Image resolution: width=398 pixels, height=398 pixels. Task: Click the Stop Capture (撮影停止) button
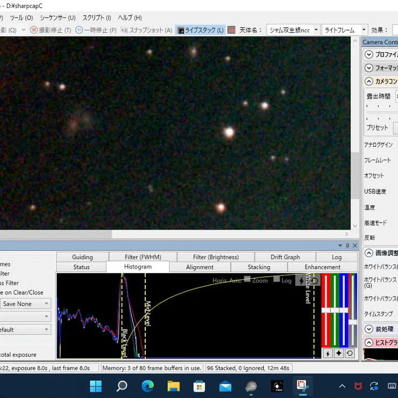pos(51,30)
